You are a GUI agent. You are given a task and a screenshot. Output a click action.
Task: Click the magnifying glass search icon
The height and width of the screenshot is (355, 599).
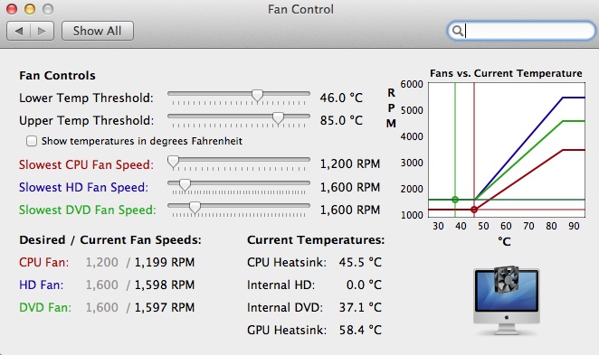pyautogui.click(x=457, y=31)
